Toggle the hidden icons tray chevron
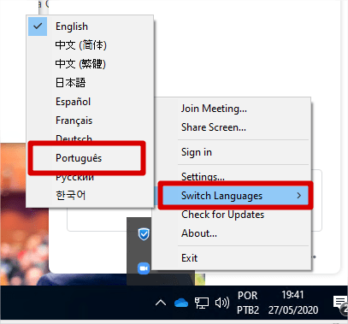Screen dimensions: 348x324 point(161,303)
